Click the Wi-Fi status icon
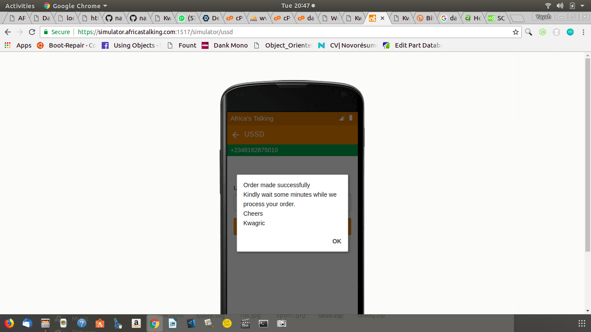591x332 pixels. (548, 6)
